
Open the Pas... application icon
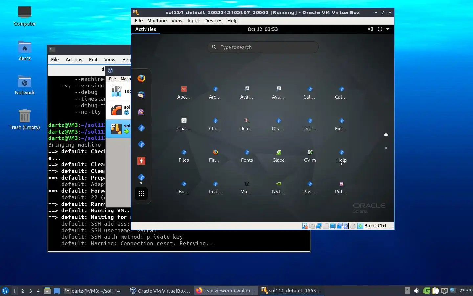pyautogui.click(x=310, y=187)
